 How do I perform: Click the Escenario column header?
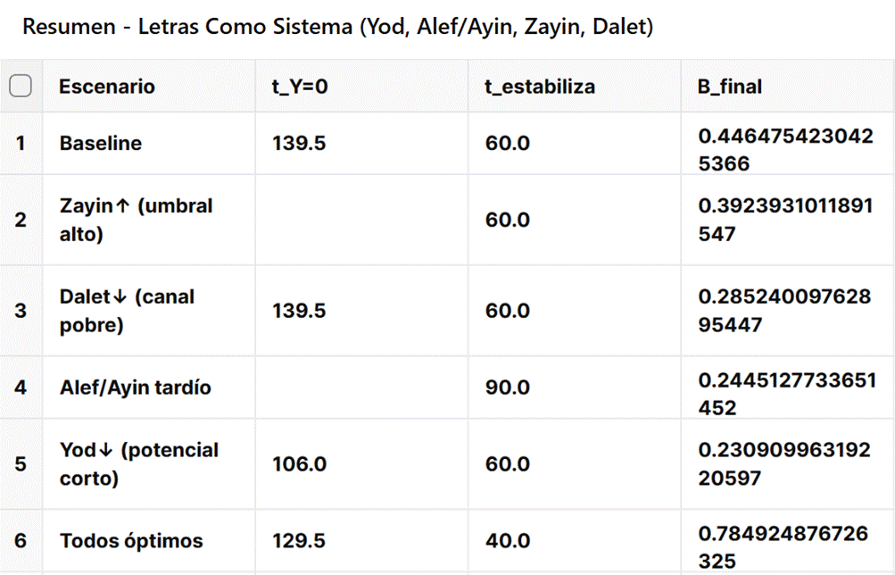tap(107, 87)
